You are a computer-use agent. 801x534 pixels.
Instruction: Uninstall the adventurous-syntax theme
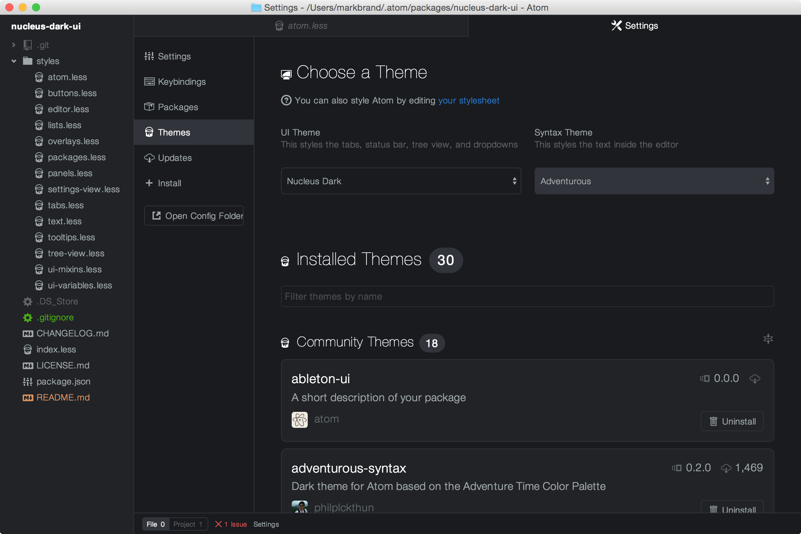pos(732,507)
